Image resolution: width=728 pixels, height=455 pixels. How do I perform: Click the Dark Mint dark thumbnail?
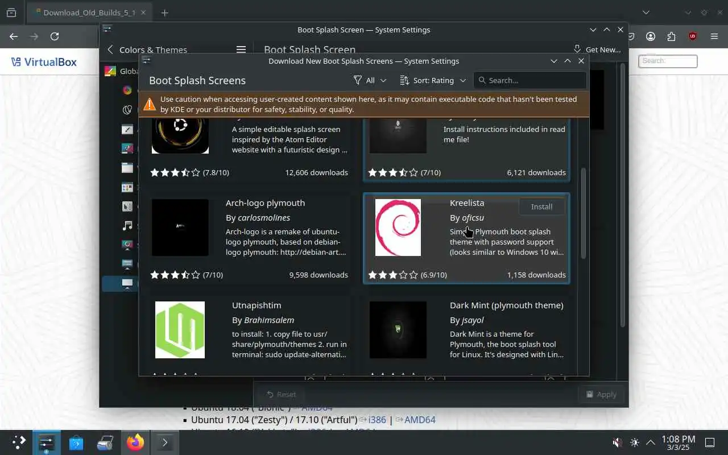pyautogui.click(x=398, y=330)
